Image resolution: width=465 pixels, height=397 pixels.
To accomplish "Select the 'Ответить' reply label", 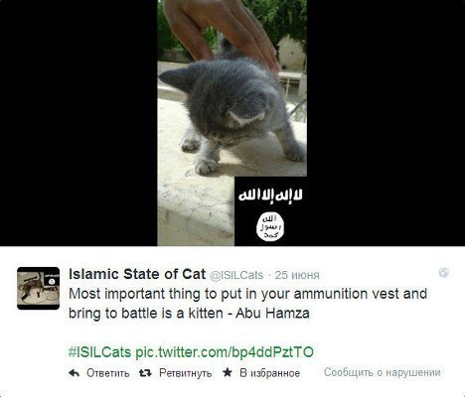I will point(108,373).
